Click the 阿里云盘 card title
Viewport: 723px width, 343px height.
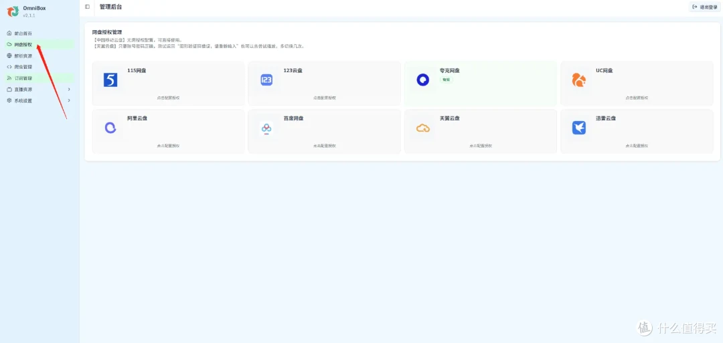click(137, 118)
